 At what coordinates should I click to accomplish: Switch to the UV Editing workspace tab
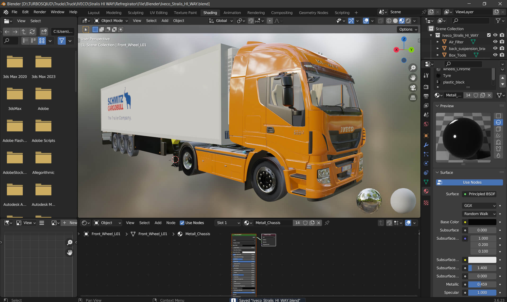pos(158,12)
